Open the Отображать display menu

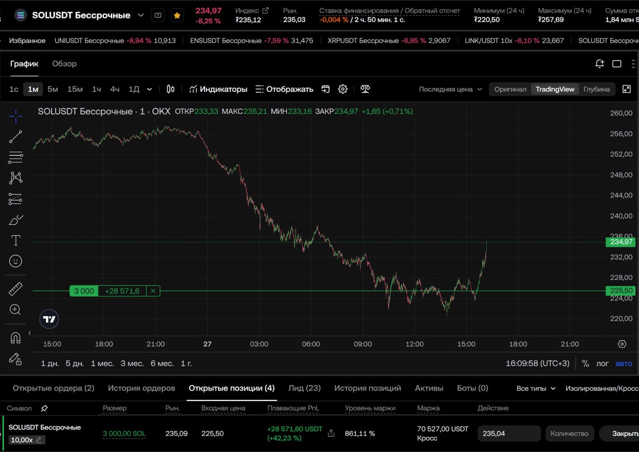(285, 89)
